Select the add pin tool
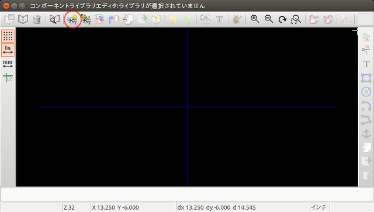 pyautogui.click(x=366, y=50)
